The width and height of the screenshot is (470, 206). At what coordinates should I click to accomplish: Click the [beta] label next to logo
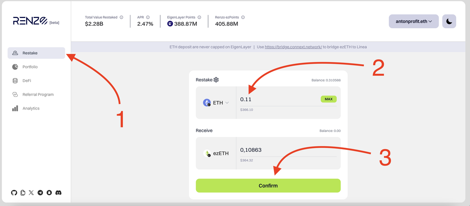click(54, 23)
